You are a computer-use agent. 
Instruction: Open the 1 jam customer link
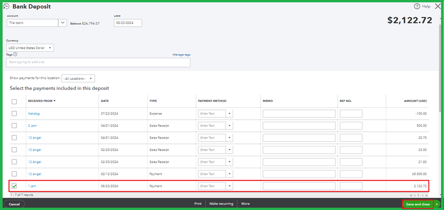(x=32, y=186)
